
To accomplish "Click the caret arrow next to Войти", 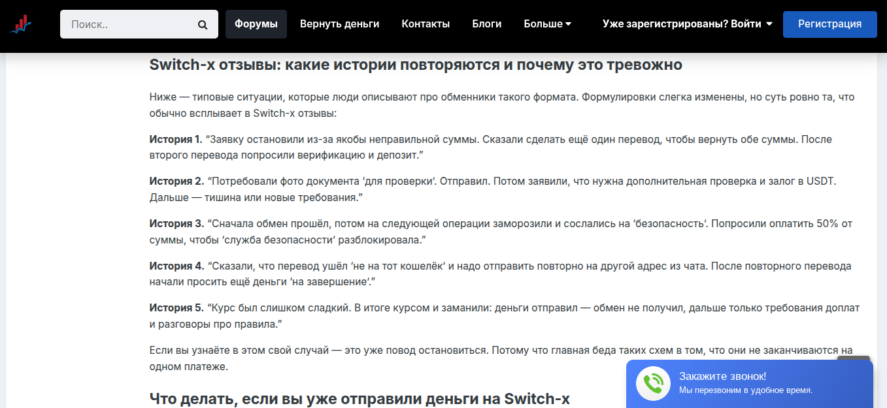I will click(769, 24).
